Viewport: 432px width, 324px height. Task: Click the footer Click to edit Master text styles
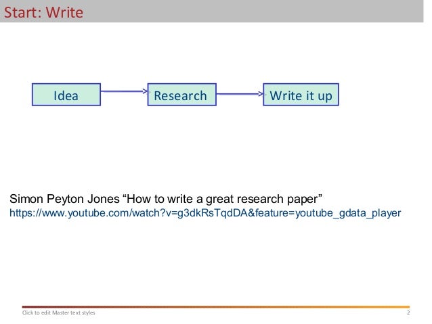[58, 313]
